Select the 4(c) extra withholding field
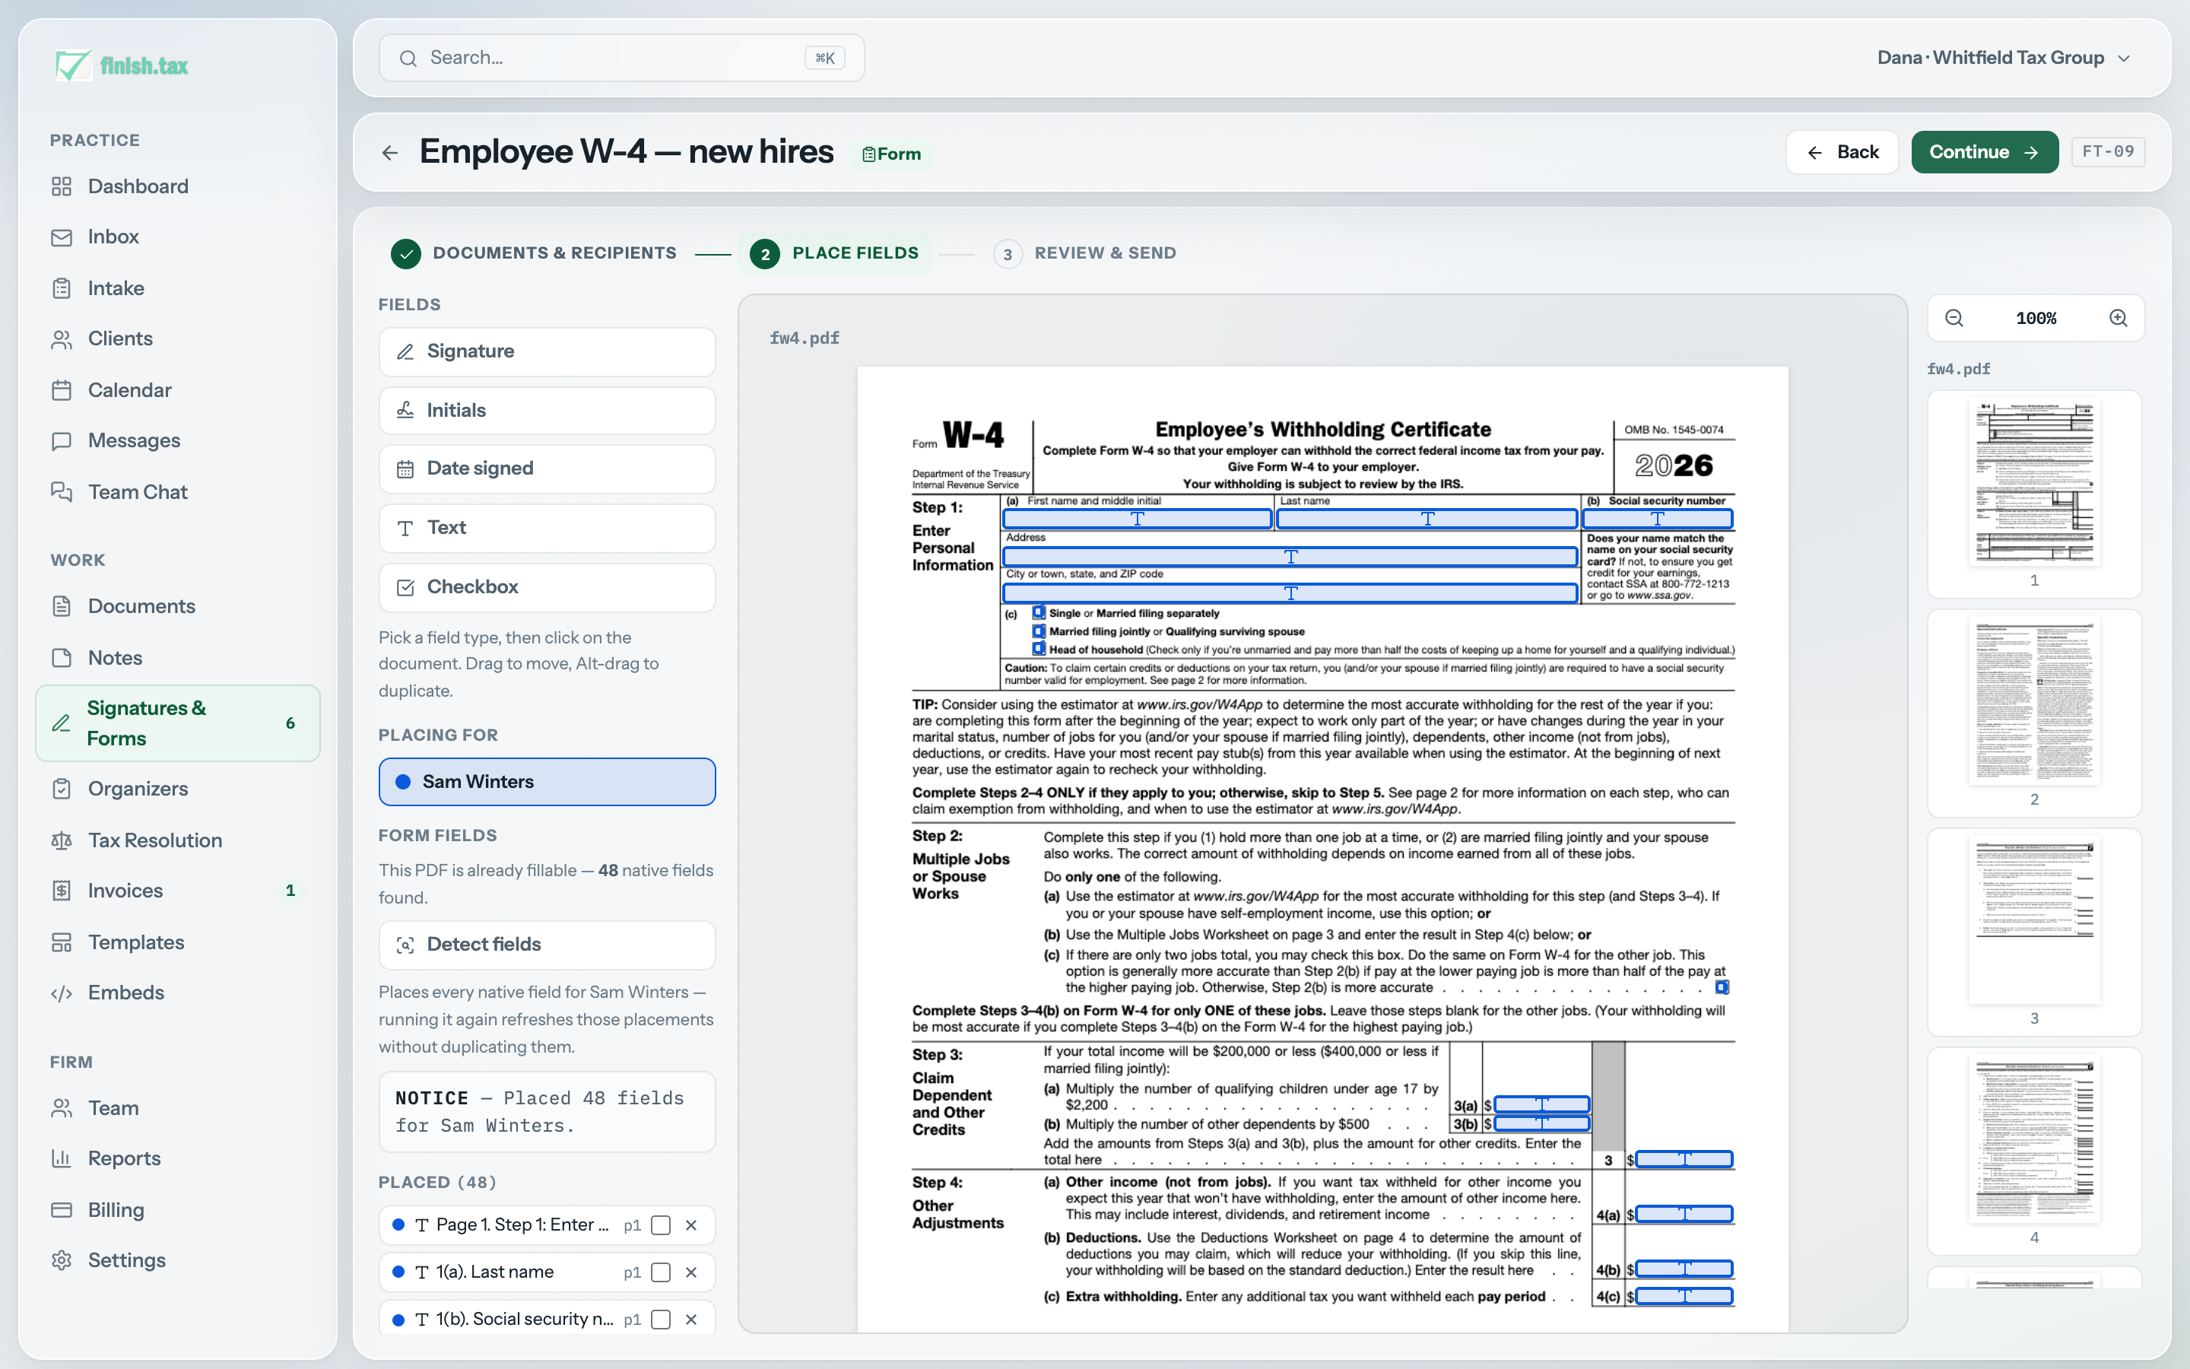The height and width of the screenshot is (1369, 2190). pos(1684,1297)
